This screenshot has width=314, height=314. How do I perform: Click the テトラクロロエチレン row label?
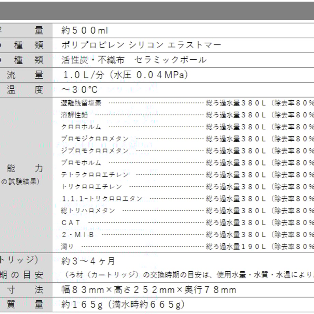tap(95, 175)
